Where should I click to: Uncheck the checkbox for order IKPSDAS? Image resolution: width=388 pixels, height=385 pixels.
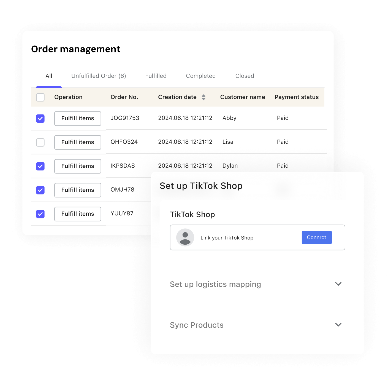[x=40, y=166]
